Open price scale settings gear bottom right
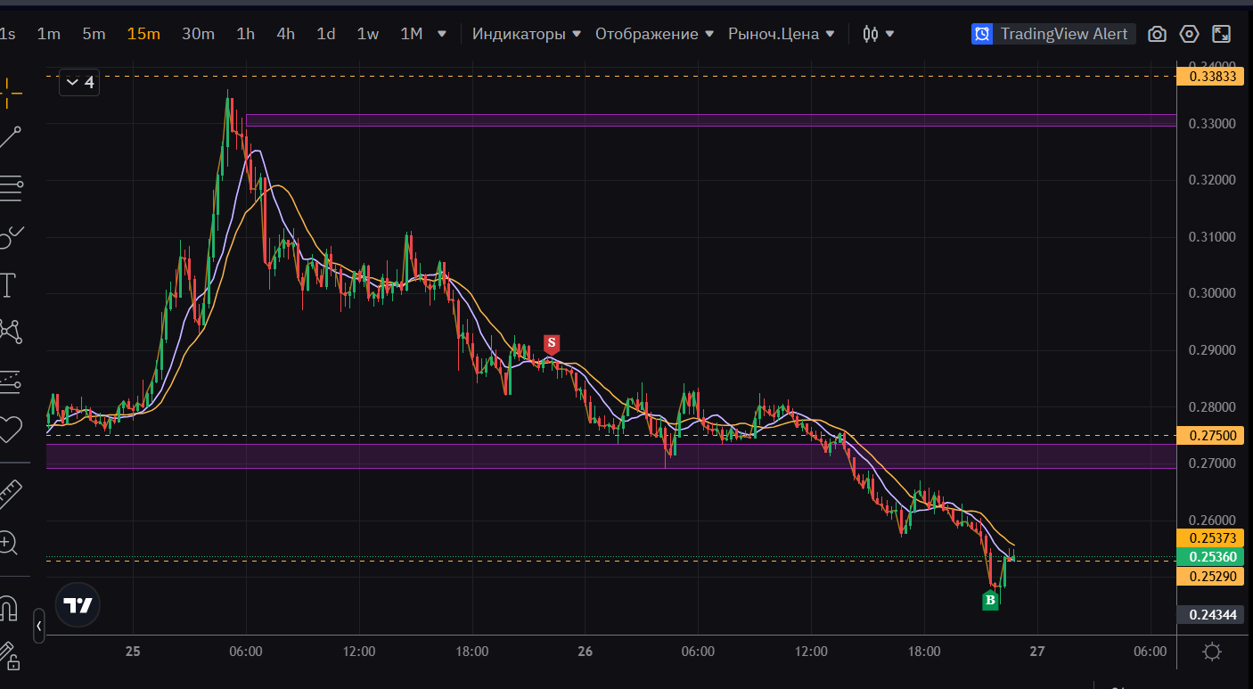 (x=1211, y=652)
